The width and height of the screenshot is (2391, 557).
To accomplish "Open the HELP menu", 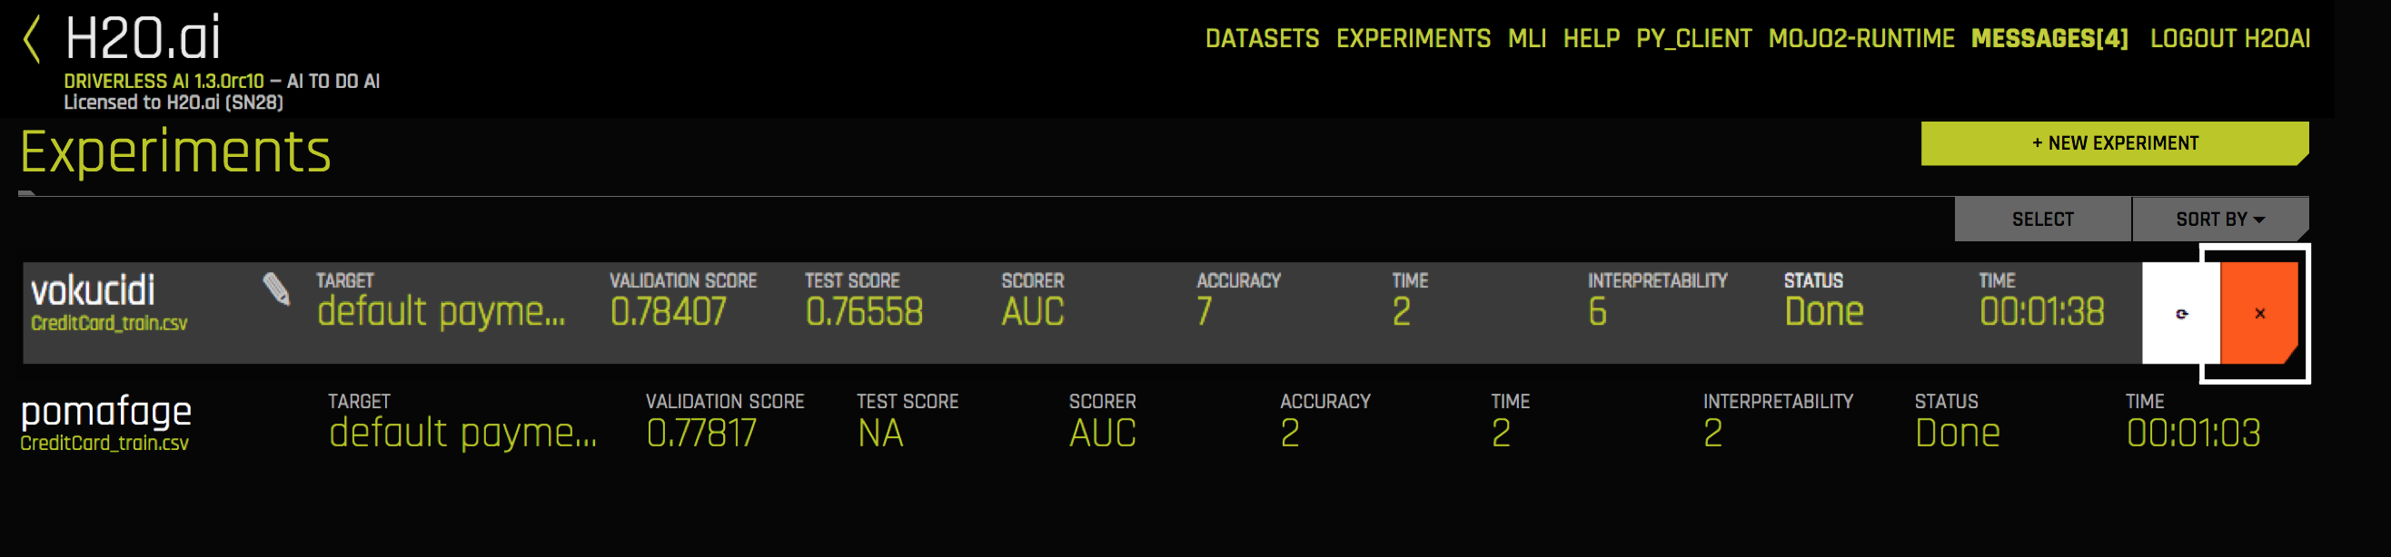I will 1591,39.
